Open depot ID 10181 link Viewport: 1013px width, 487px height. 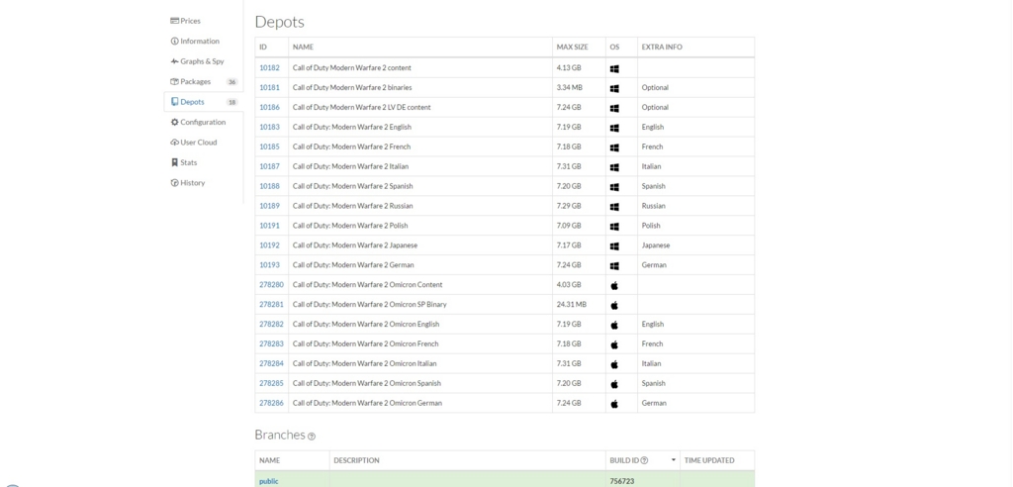click(269, 87)
